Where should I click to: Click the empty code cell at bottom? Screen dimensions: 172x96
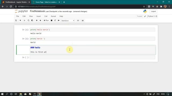click(92, 57)
